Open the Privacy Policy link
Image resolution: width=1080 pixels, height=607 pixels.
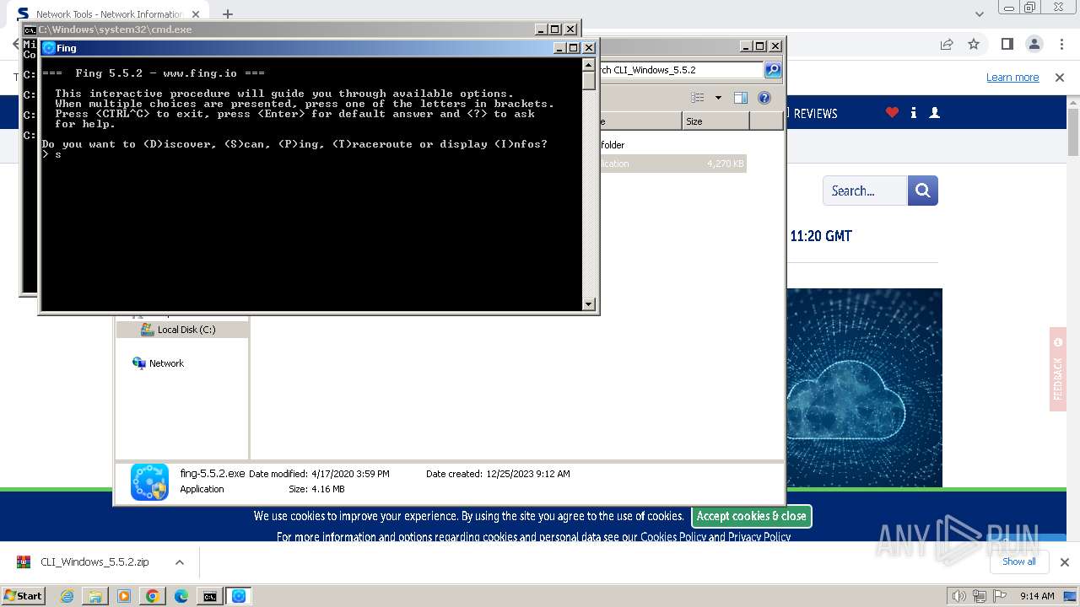(x=759, y=537)
